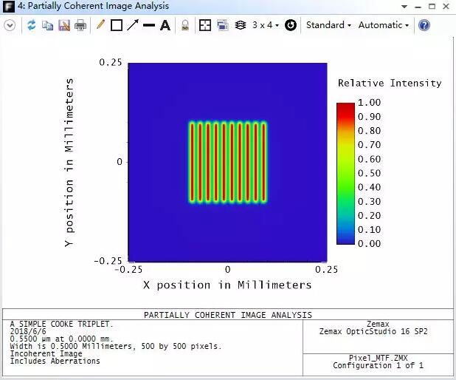This screenshot has width=456, height=380.
Task: Click the Update refresh arrows icon
Action: (32, 25)
